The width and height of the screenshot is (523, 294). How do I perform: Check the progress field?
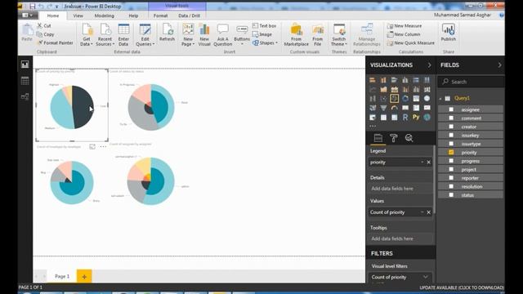[451, 161]
